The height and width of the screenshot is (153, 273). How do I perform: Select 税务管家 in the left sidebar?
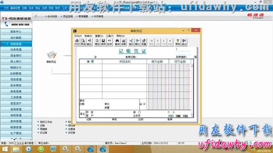point(16,85)
